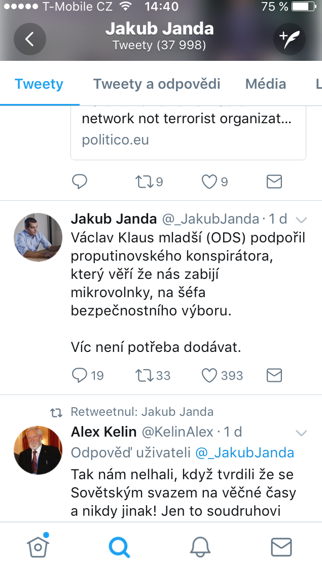Like the Václav Klaus tweet

(x=209, y=375)
